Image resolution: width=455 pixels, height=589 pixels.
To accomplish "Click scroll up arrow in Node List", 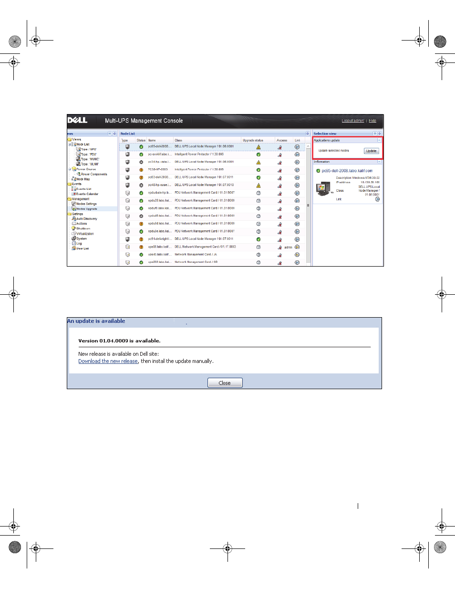I will point(308,146).
